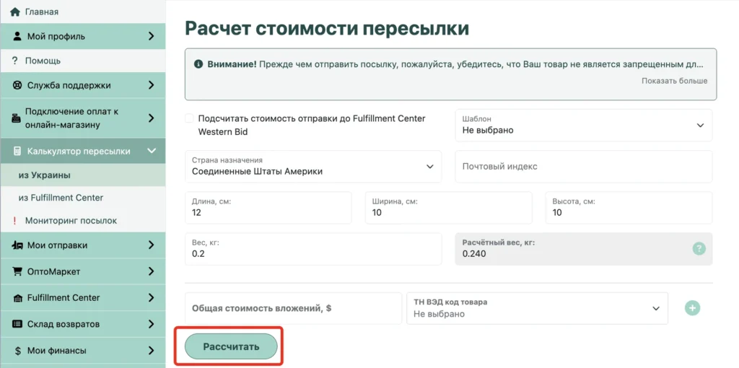Click the Общая стоимость вложений field

pyautogui.click(x=293, y=308)
